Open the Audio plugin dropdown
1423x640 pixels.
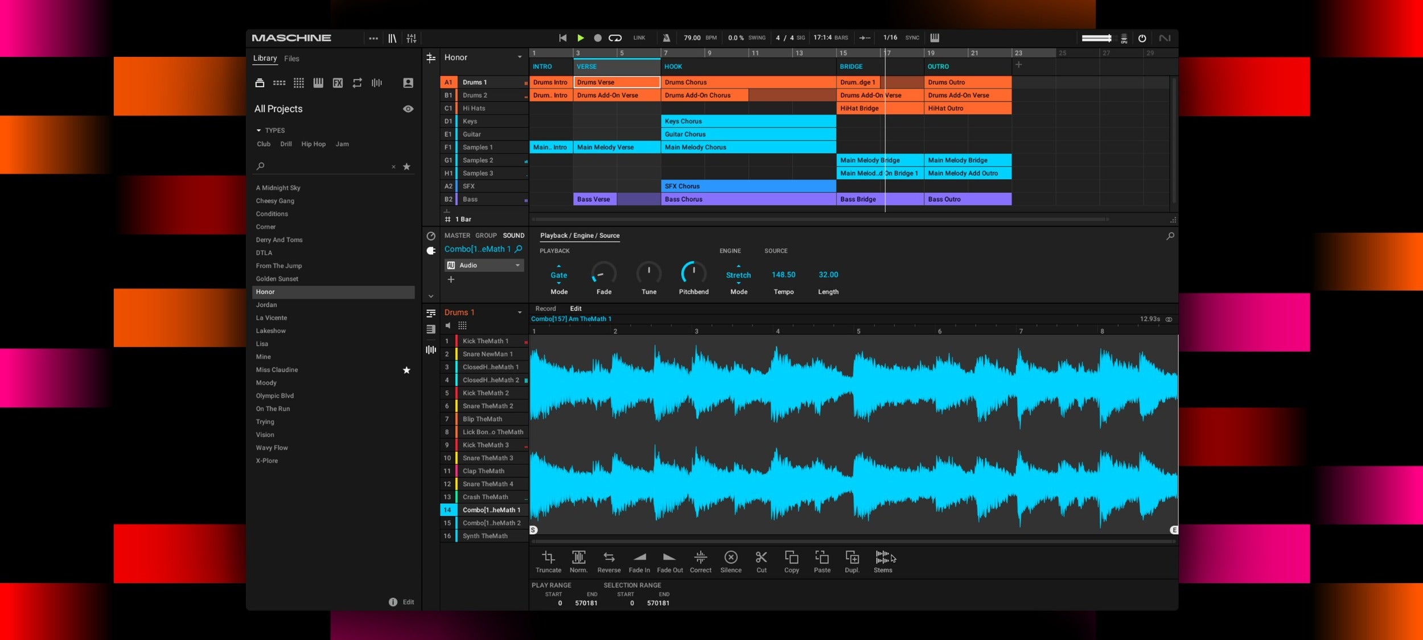point(517,265)
